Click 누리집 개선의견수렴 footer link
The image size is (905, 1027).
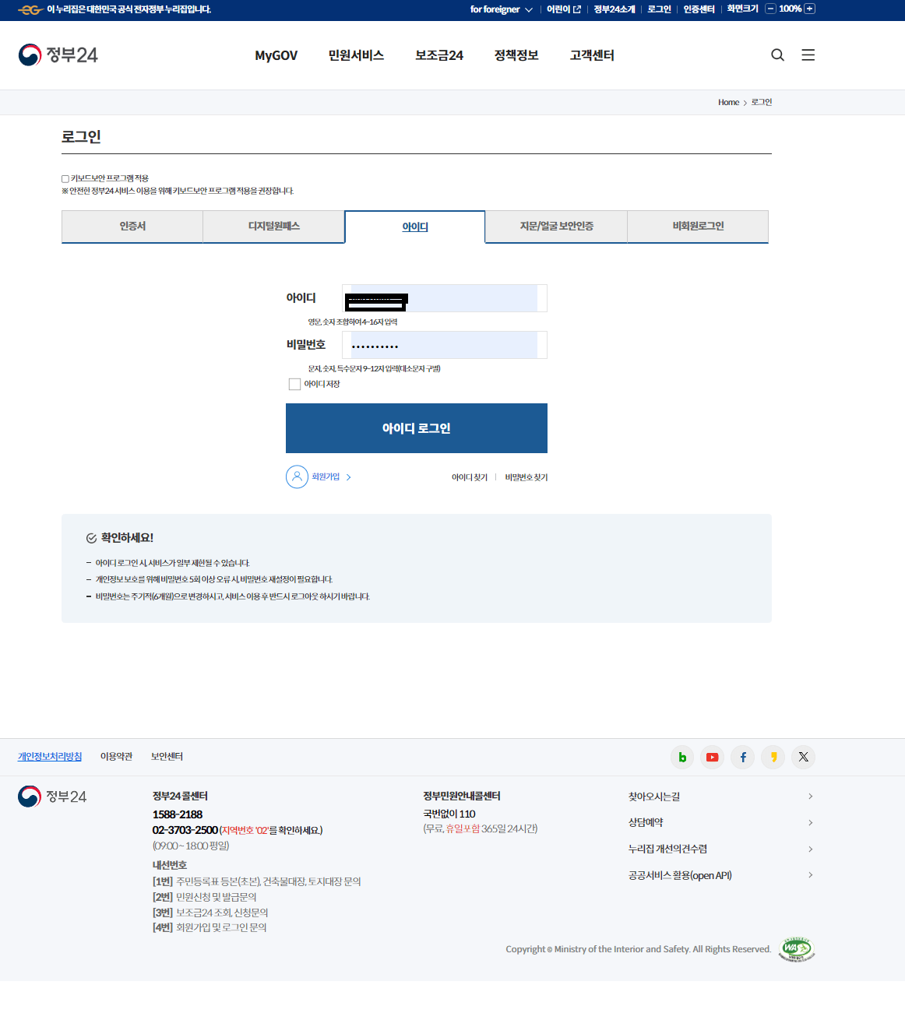coord(667,849)
